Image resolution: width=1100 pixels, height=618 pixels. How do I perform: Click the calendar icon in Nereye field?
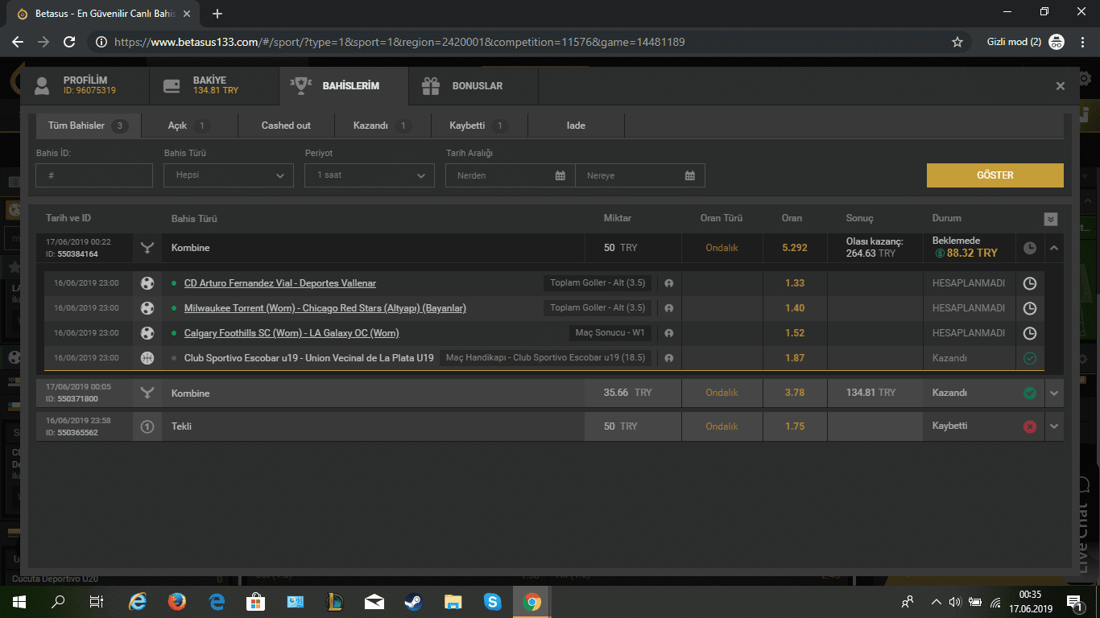click(690, 175)
